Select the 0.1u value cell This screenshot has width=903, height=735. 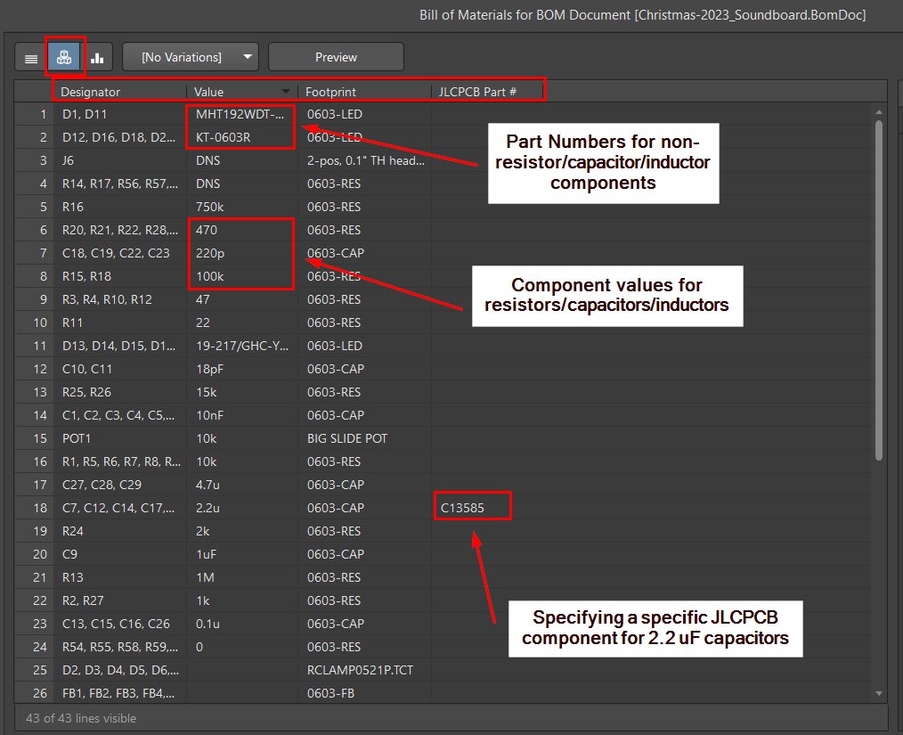tap(242, 624)
